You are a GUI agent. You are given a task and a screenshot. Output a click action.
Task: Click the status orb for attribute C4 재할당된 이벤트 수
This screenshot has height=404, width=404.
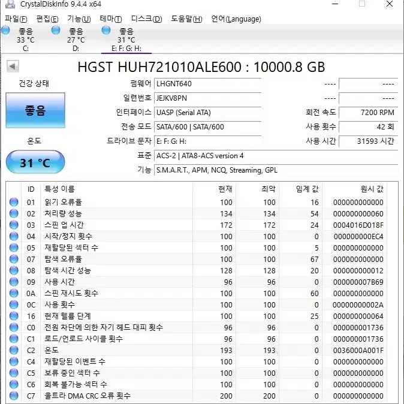(14, 361)
